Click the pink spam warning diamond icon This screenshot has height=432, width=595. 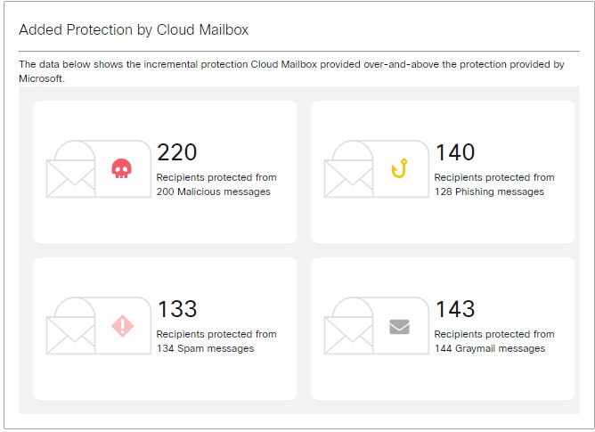pos(122,326)
